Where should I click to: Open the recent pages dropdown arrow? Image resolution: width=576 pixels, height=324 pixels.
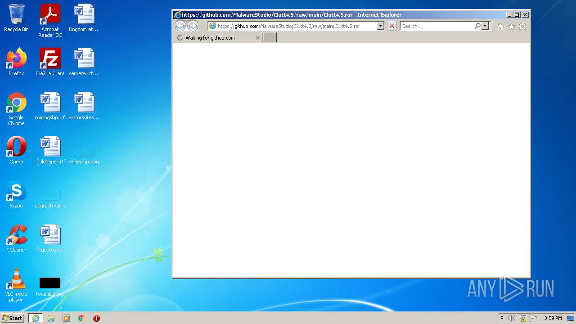point(202,26)
